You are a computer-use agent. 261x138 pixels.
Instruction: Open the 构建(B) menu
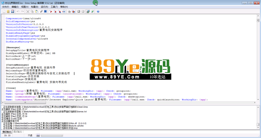pyautogui.click(x=35, y=7)
